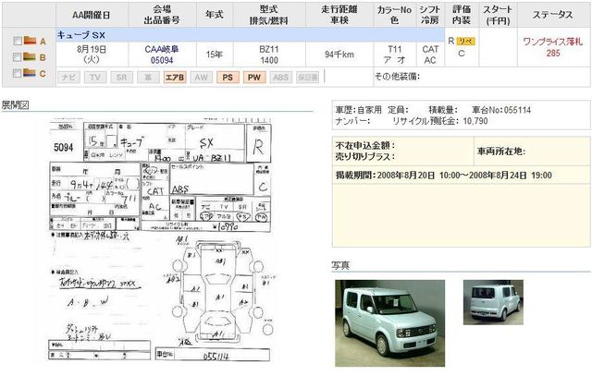592x376 pixels.
Task: Click the folder C icon
Action: [x=30, y=73]
